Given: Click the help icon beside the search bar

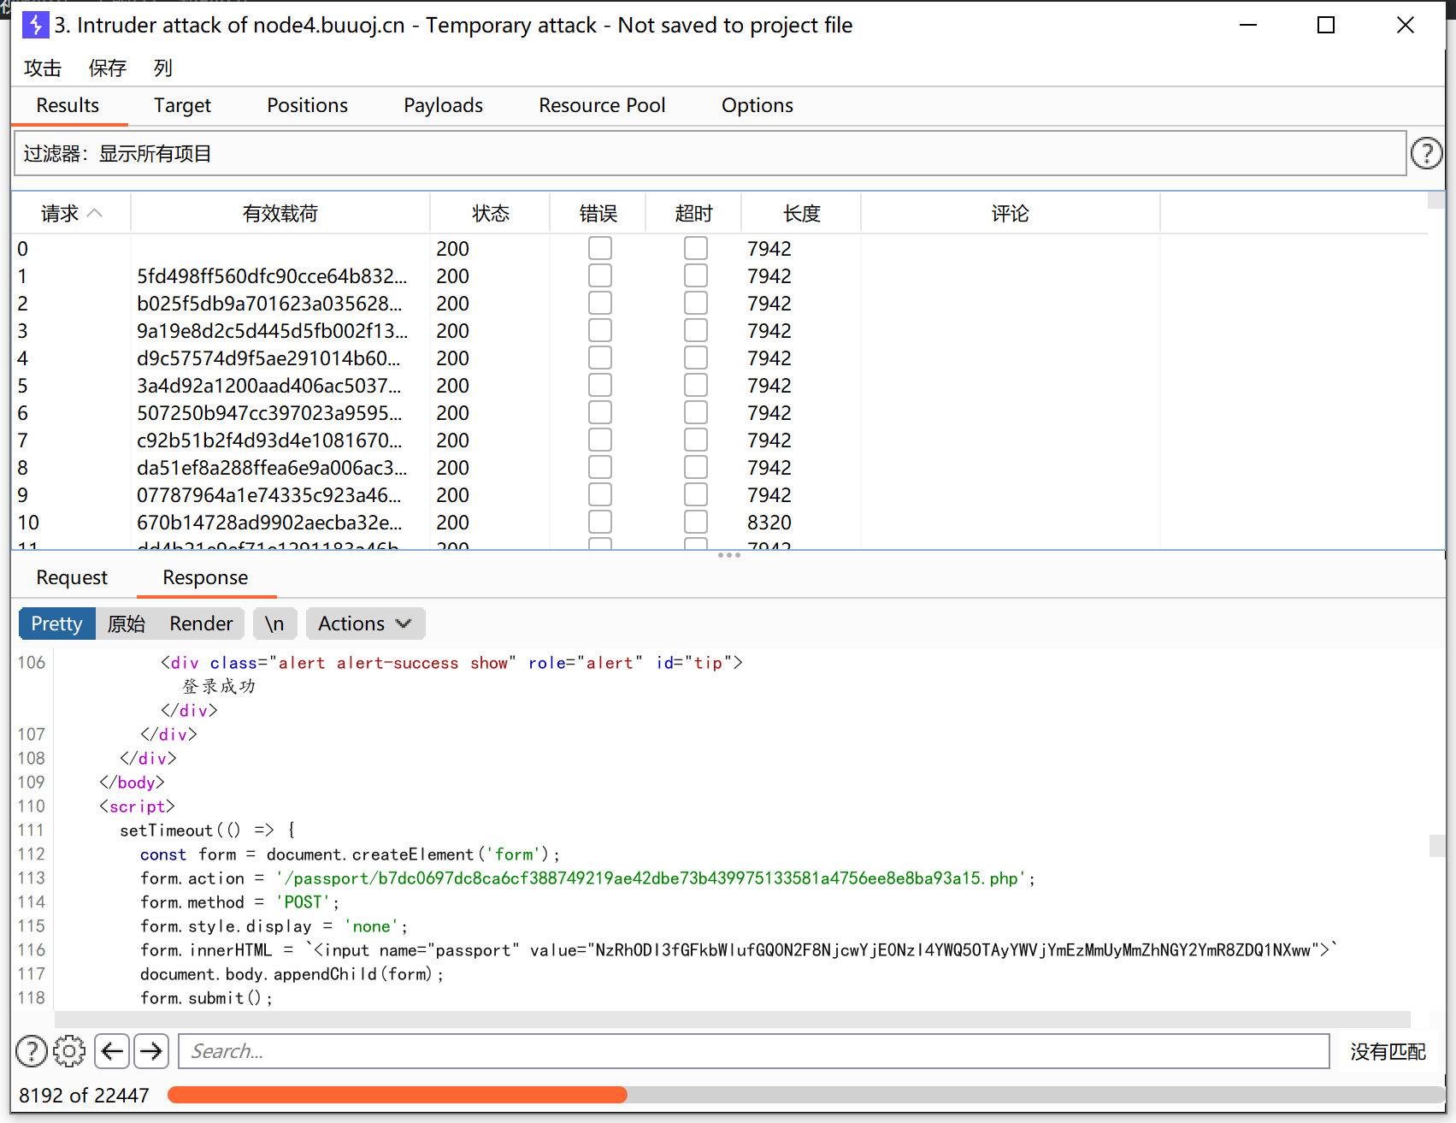Looking at the screenshot, I should [32, 1051].
